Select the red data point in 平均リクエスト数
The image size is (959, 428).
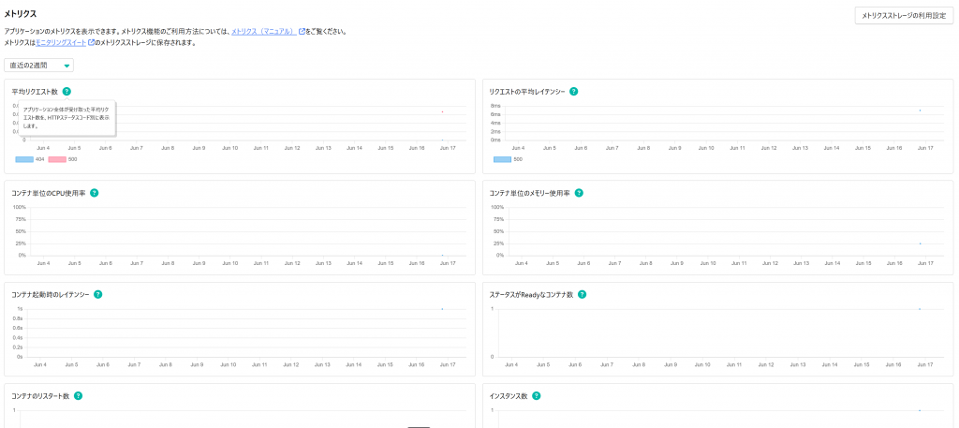pyautogui.click(x=442, y=111)
